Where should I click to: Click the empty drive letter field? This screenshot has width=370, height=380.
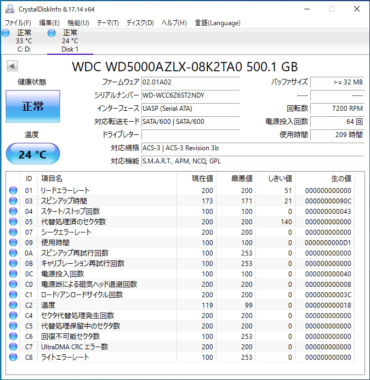[190, 134]
